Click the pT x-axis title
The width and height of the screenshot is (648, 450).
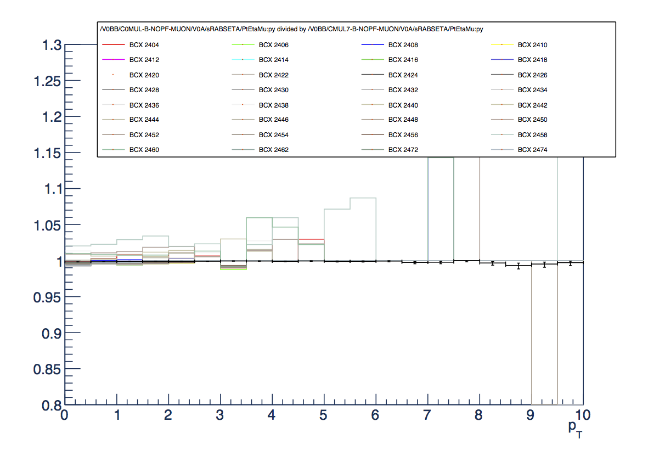point(575,429)
